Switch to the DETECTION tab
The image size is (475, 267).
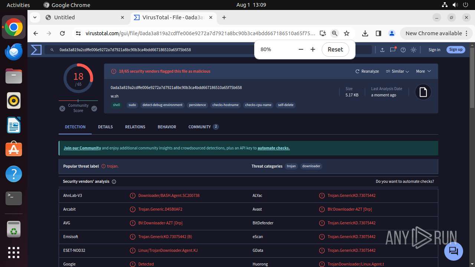[75, 127]
